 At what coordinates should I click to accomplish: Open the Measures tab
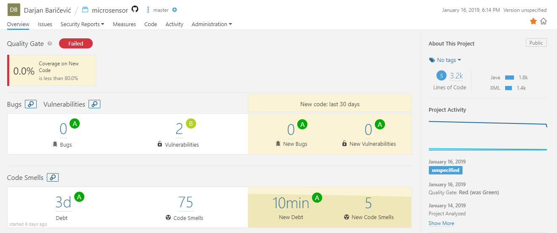point(124,24)
